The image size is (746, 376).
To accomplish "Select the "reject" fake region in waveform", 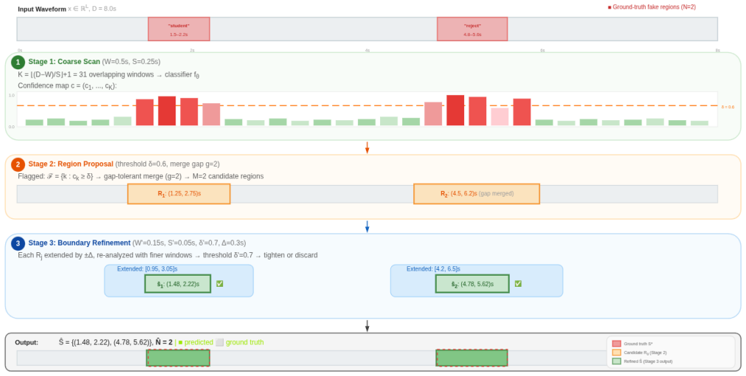I will point(472,29).
